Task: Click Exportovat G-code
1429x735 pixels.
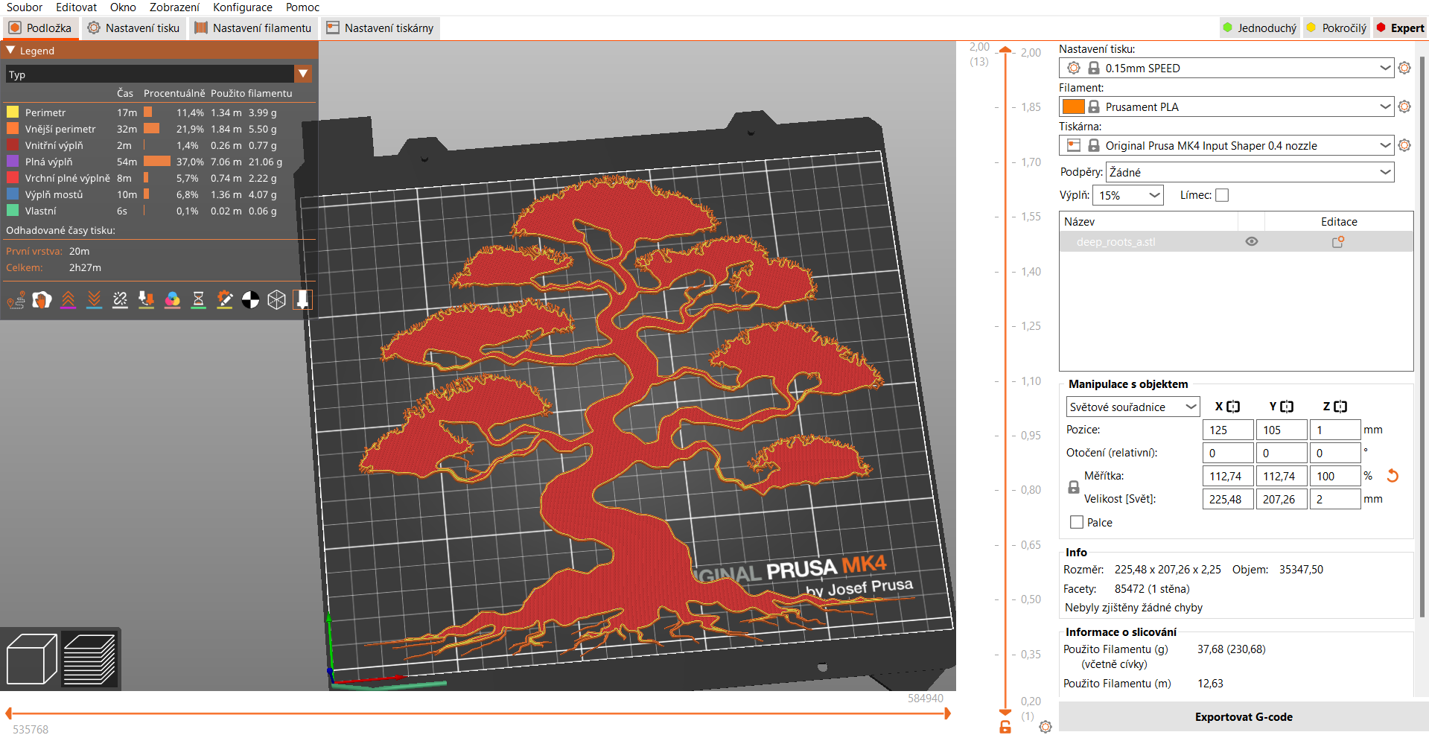Action: click(x=1243, y=716)
